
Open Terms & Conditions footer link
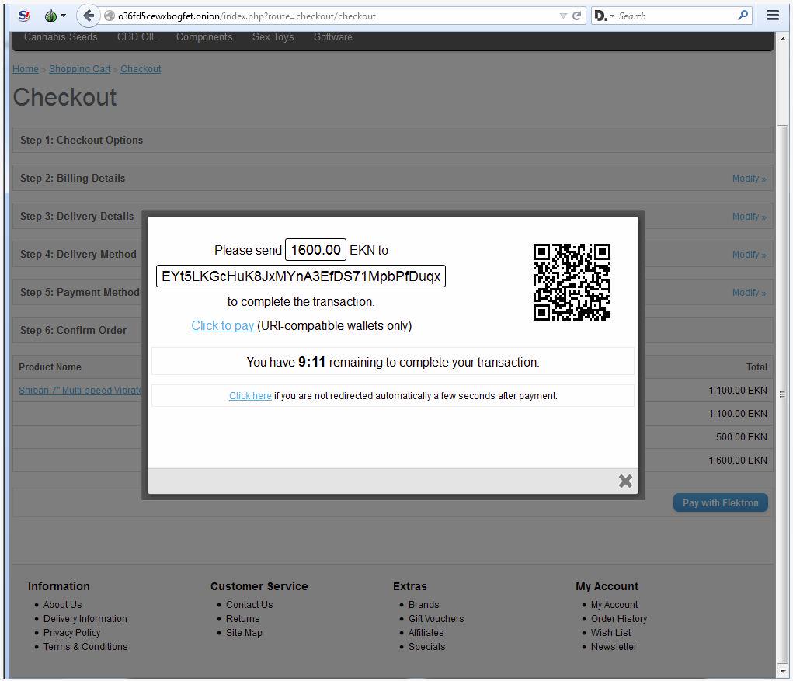pos(85,647)
